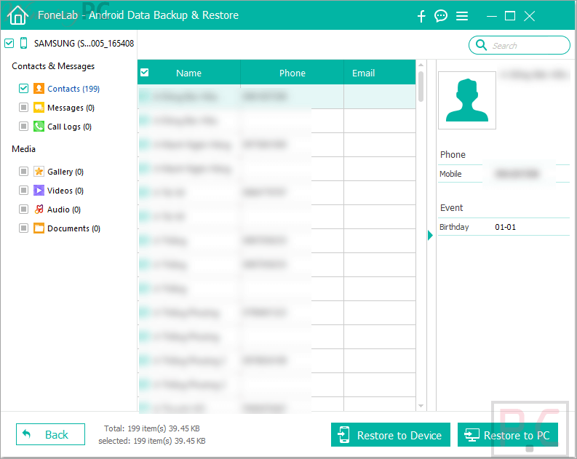Select Documents (0) category
Viewport: 577px width, 459px height.
[x=74, y=228]
